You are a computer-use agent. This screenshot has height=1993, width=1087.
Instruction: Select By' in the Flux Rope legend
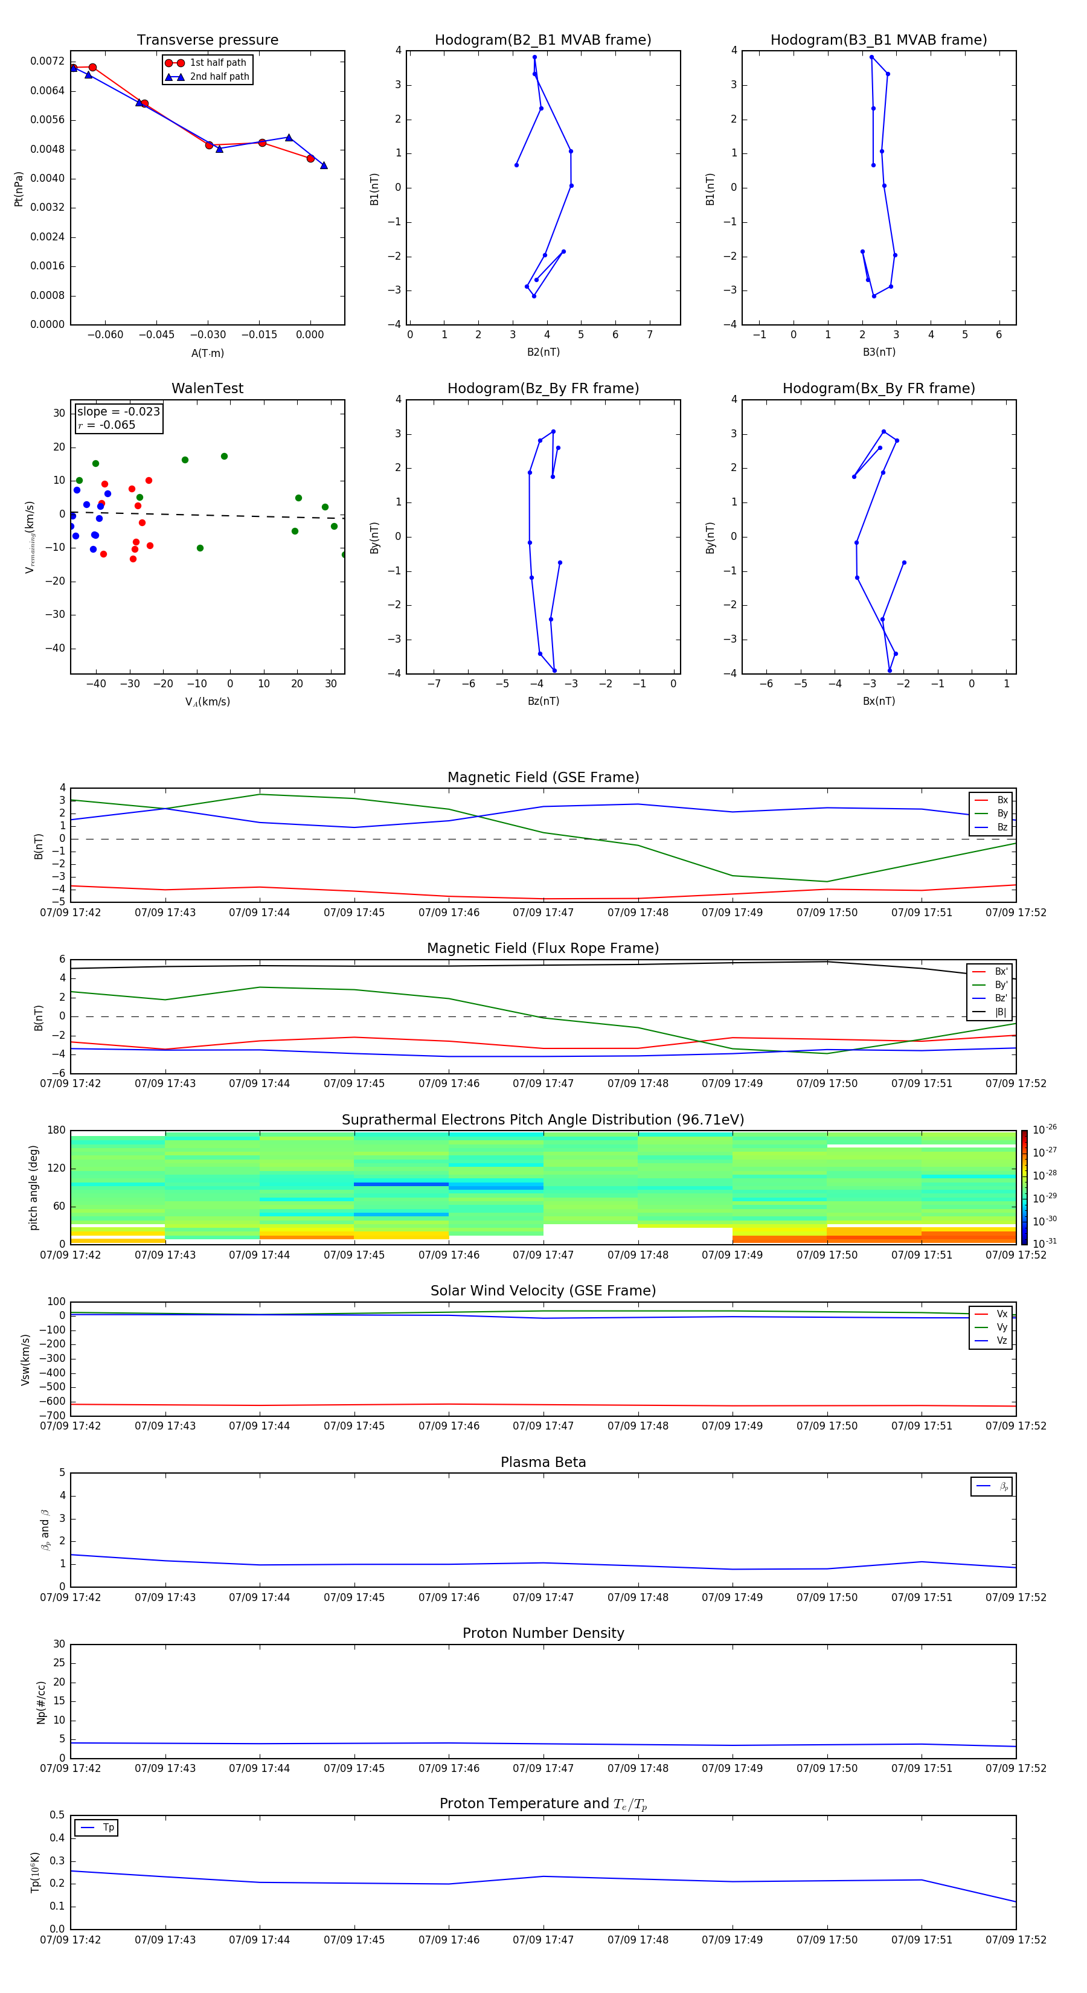coord(990,985)
